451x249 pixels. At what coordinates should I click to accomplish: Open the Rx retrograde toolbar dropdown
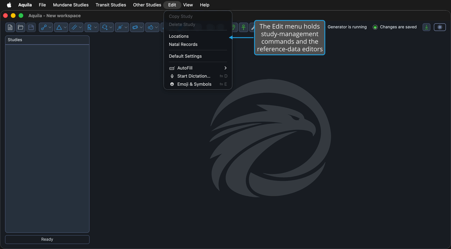click(92, 27)
